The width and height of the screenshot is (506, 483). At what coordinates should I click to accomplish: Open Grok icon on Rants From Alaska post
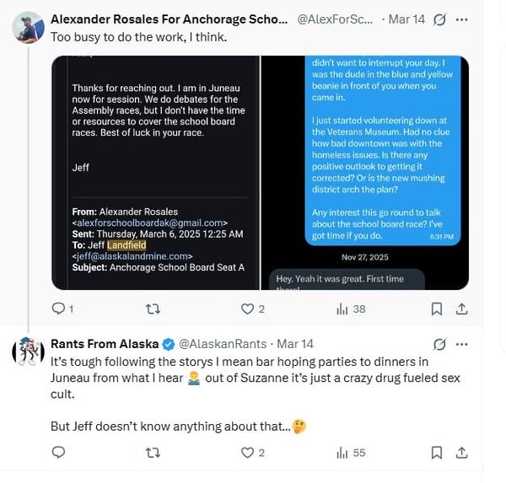pos(439,344)
